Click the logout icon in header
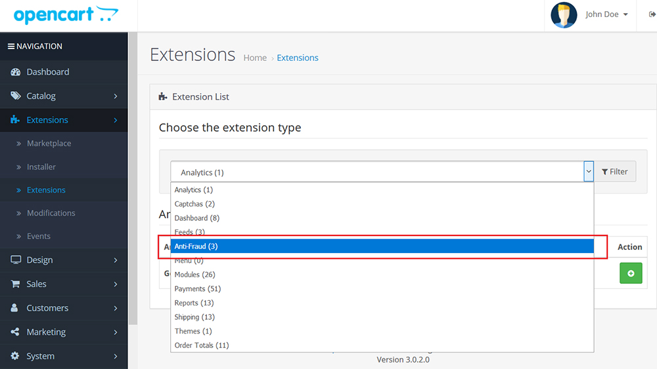 tap(652, 14)
